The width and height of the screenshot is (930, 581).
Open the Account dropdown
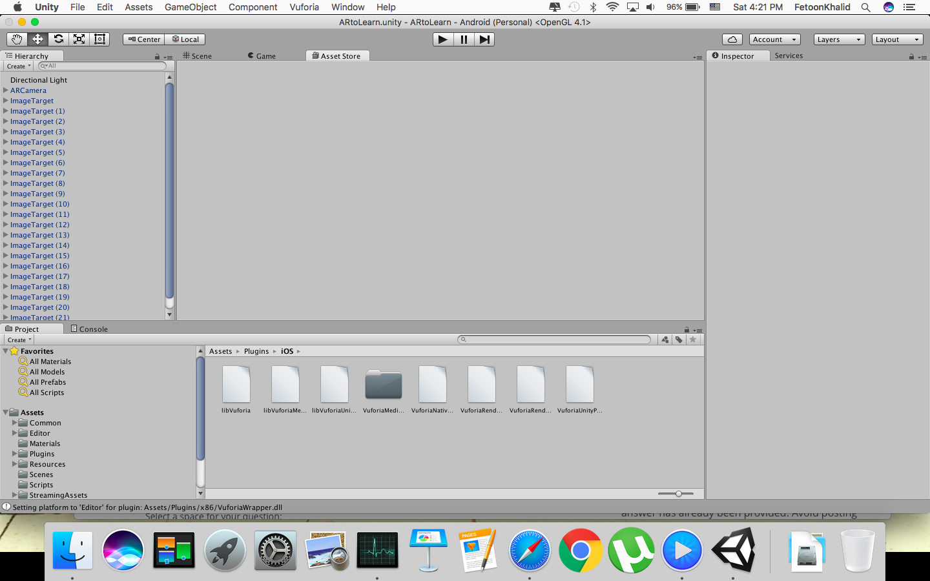775,39
